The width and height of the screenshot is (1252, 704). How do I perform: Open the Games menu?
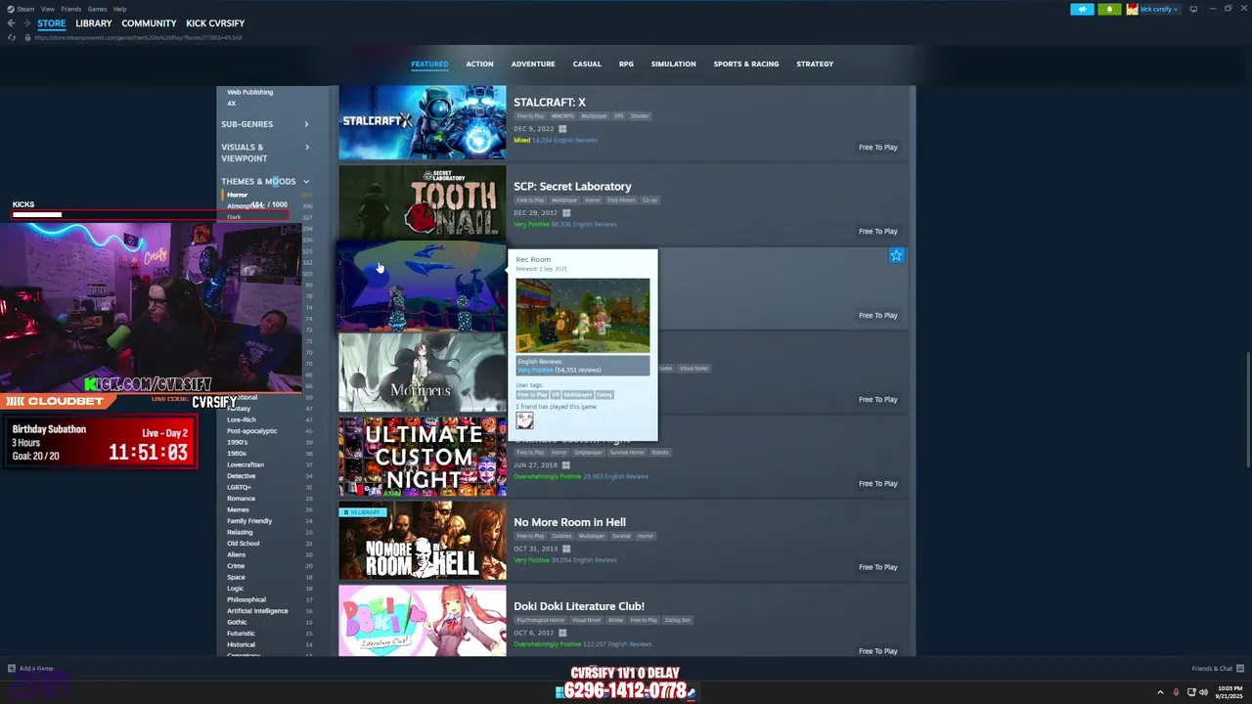[x=97, y=9]
